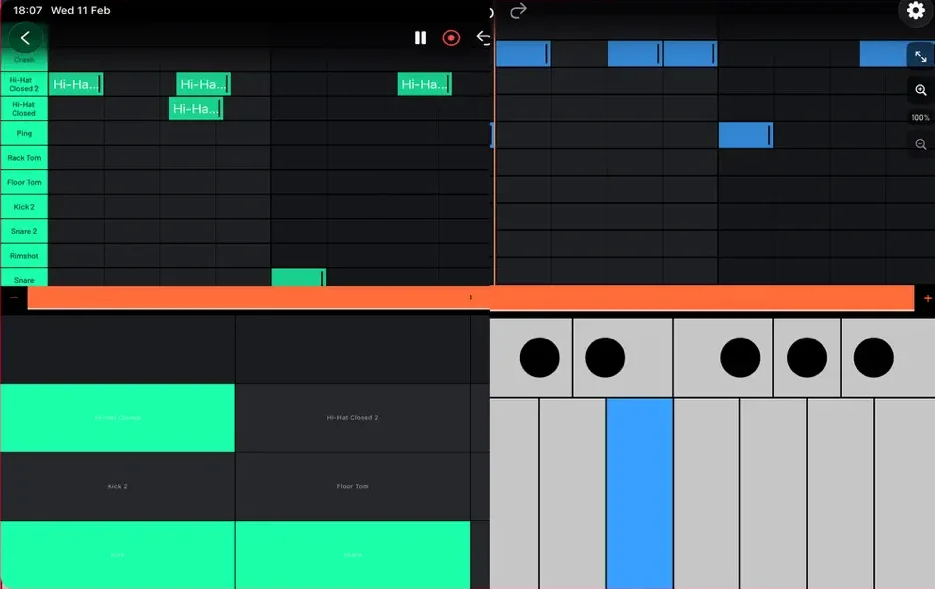Select the Floor Tom row label
Screen dimensions: 935x589
click(x=24, y=182)
